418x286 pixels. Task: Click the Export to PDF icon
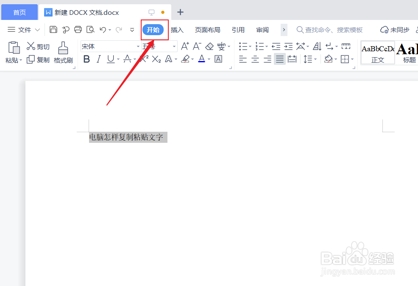click(x=66, y=30)
